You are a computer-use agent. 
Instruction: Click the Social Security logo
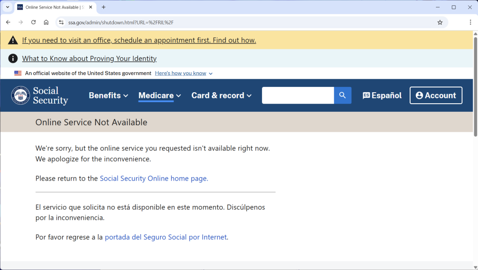tap(40, 96)
